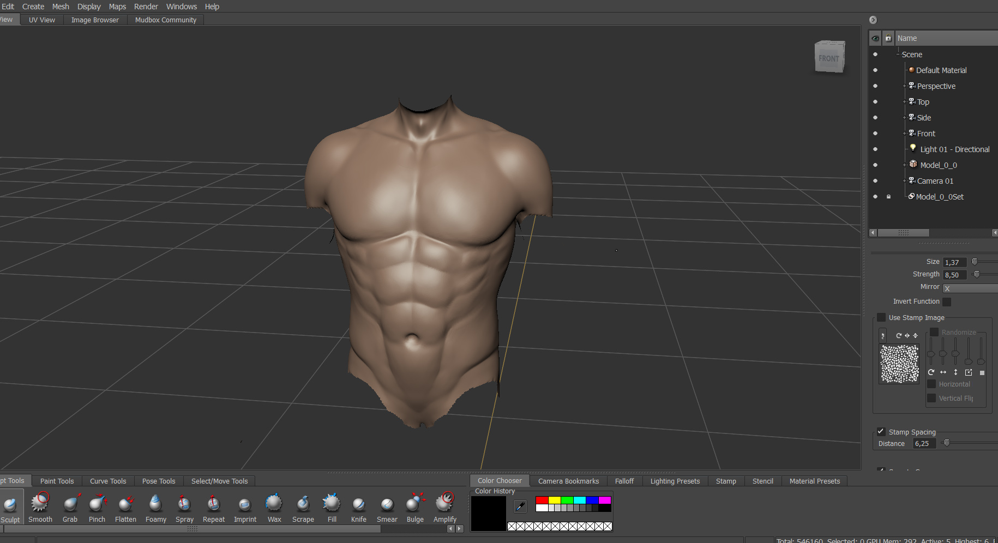The height and width of the screenshot is (543, 998).
Task: Enable the Use Stamp Image checkbox
Action: [x=881, y=317]
